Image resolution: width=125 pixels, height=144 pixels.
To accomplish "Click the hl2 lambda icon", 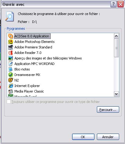I will (11, 80).
